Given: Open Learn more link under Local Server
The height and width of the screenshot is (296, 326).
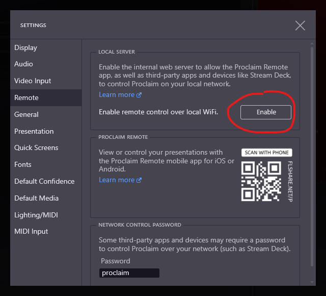Looking at the screenshot, I should (x=120, y=95).
